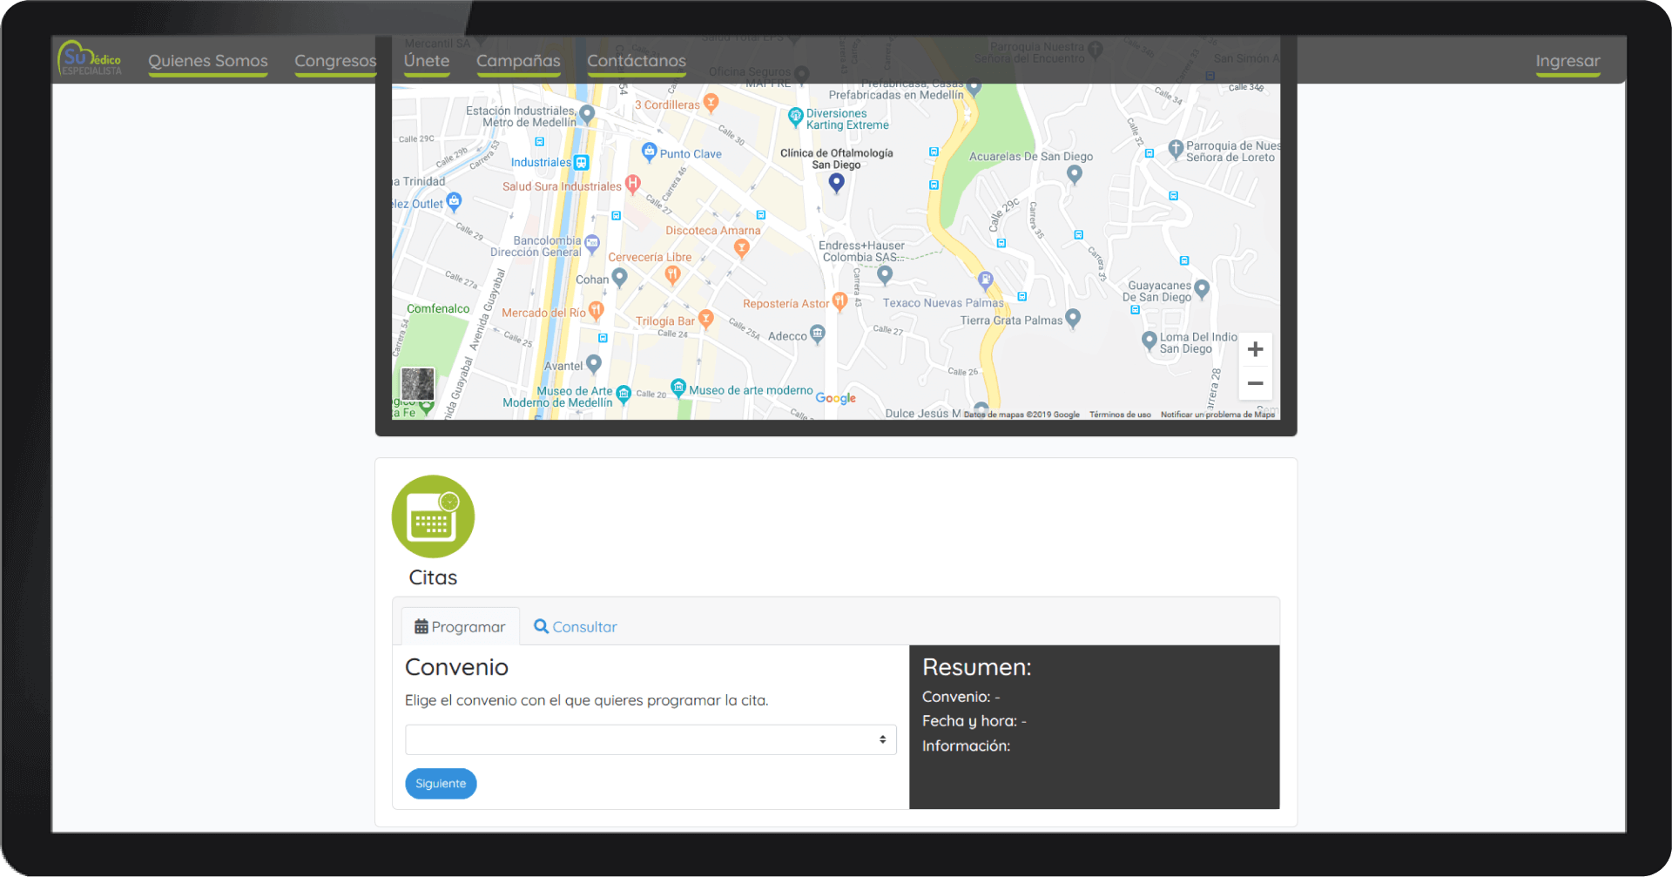Click the Outlet shopping marker on the map's left edge
1672x877 pixels.
point(454,201)
